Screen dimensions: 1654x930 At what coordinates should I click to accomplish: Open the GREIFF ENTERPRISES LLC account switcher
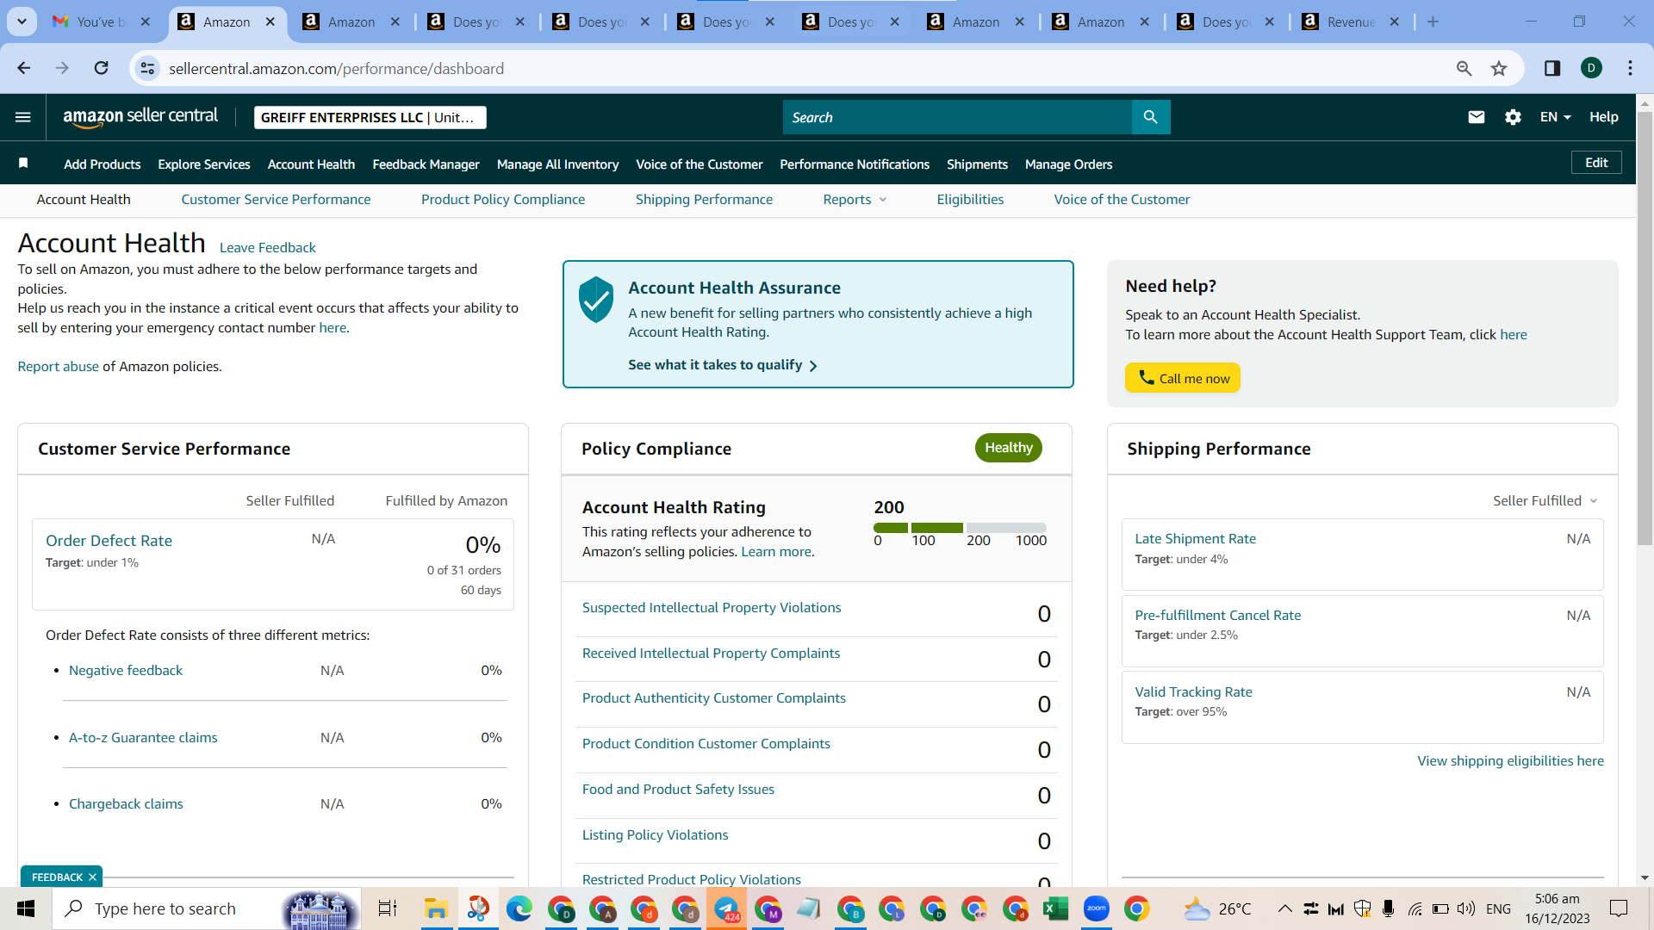pyautogui.click(x=370, y=117)
